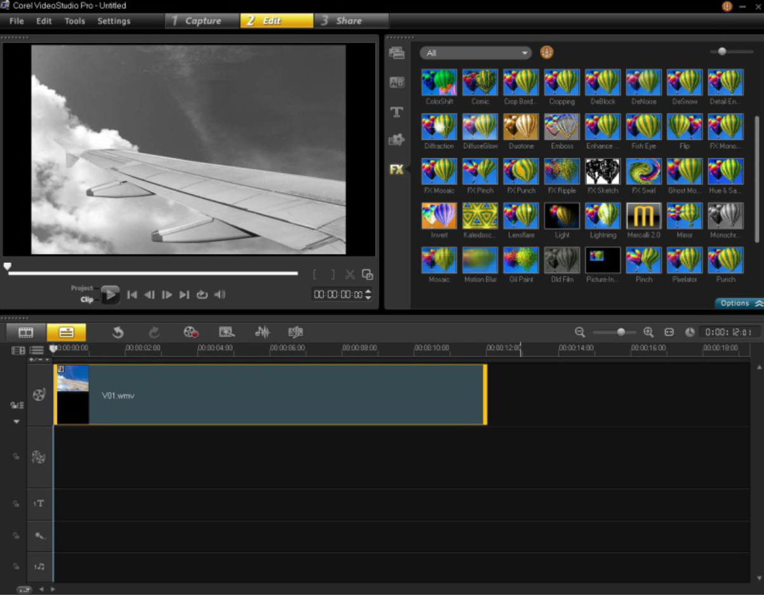This screenshot has width=764, height=595.
Task: Switch preview mode to Project
Action: 81,288
